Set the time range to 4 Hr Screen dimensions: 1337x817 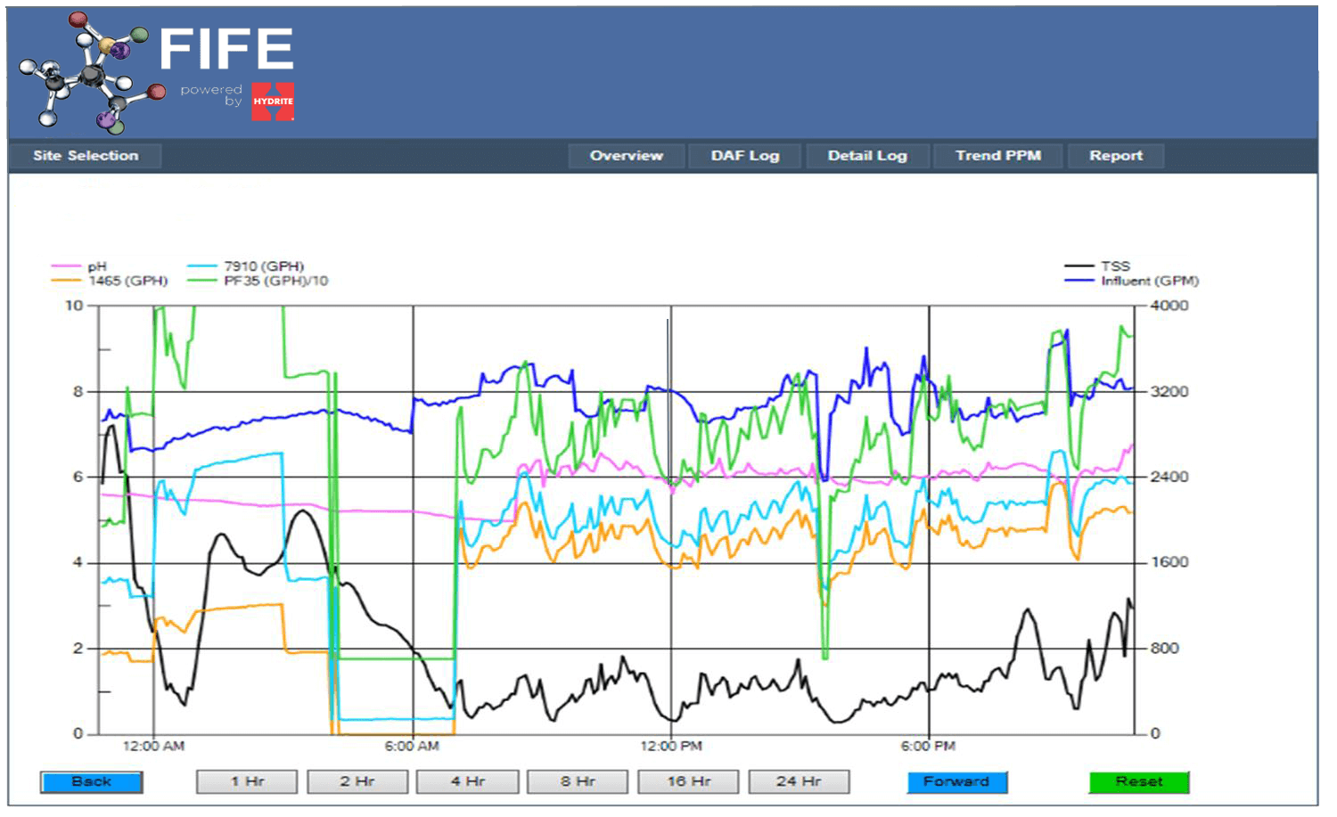point(468,782)
